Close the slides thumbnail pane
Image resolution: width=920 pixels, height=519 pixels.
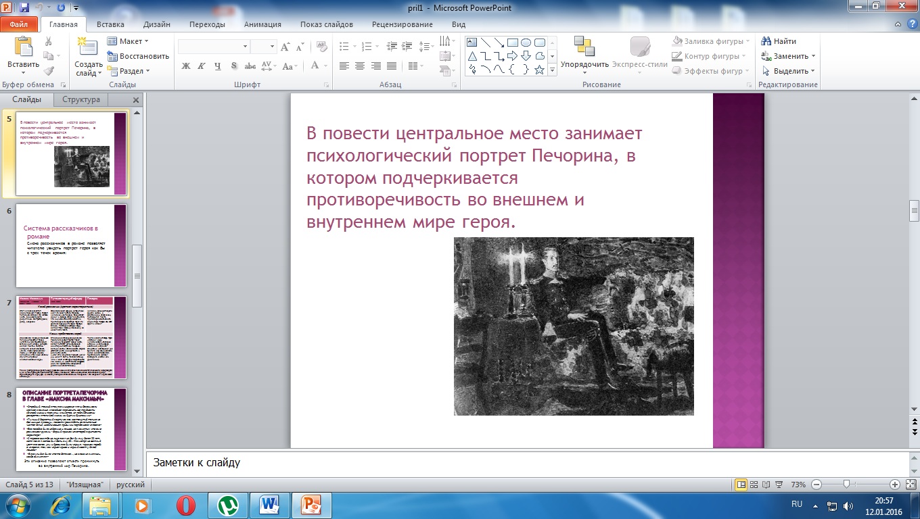(x=136, y=100)
